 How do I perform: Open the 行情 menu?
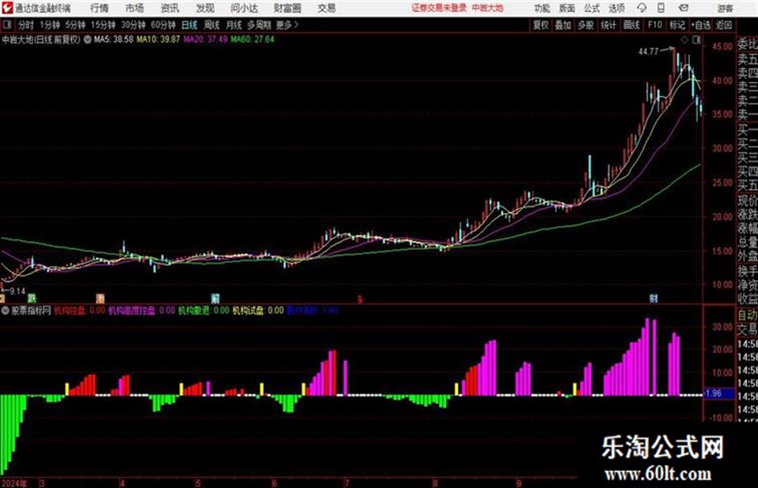point(99,8)
